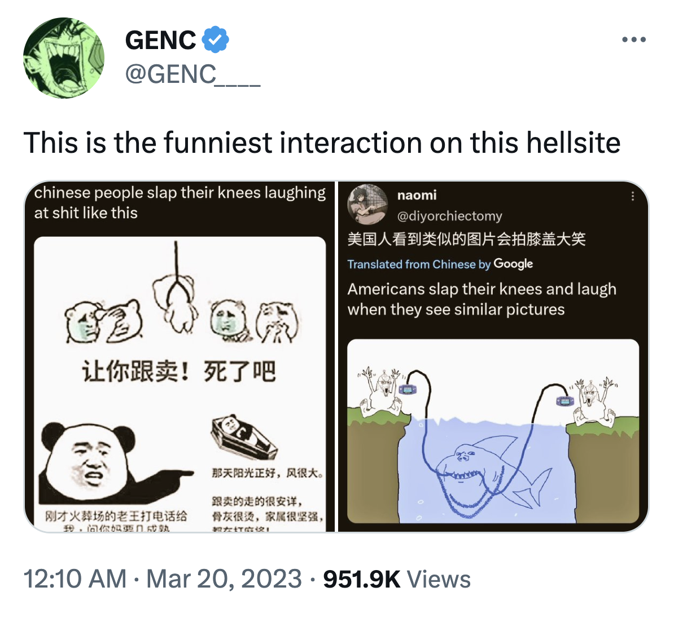Click GENC's green profile picture
The width and height of the screenshot is (674, 618).
pos(64,56)
